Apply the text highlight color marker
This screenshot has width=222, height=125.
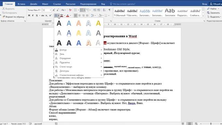(62, 15)
